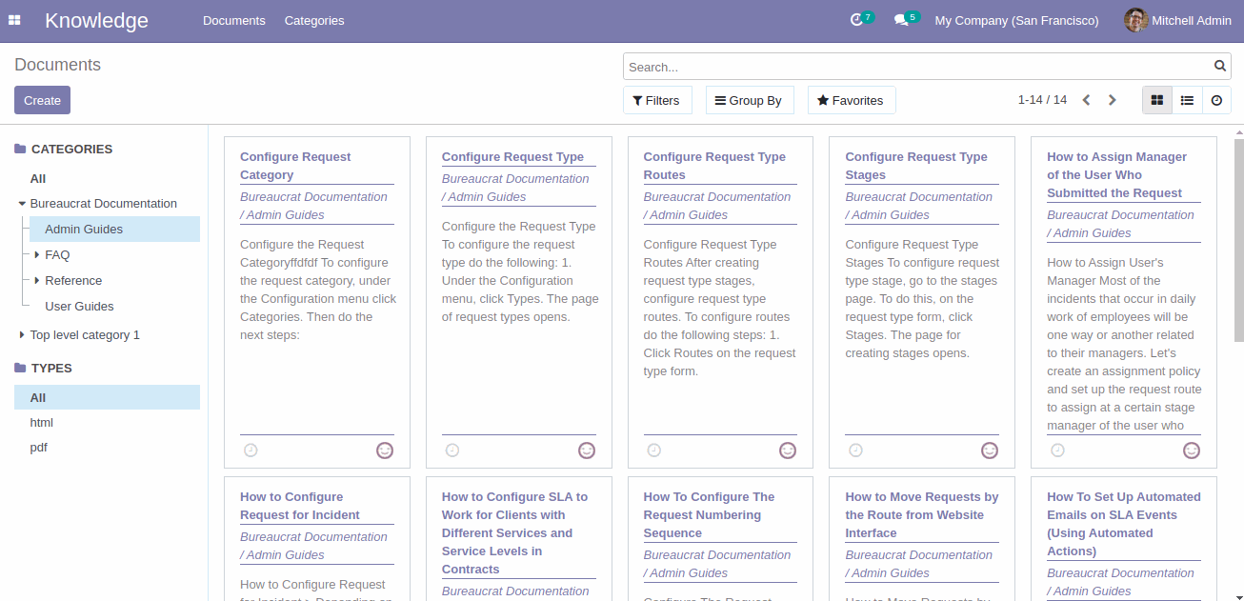1244x601 pixels.
Task: Open Configure Request Type Routes document
Action: (714, 166)
